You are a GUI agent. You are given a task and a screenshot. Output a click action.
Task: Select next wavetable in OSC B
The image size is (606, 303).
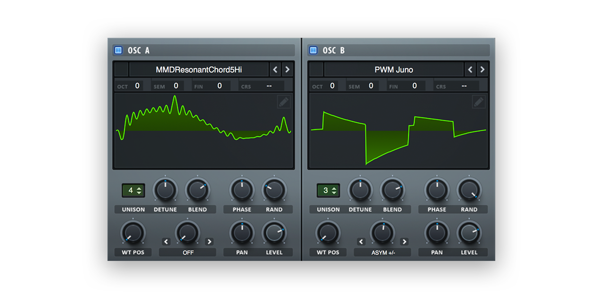point(482,69)
